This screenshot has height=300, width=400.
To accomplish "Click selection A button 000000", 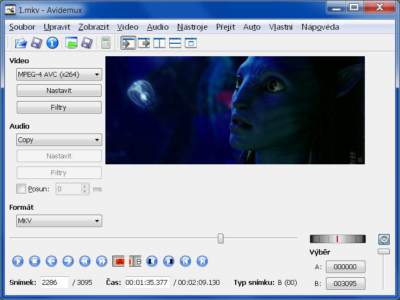I will pyautogui.click(x=345, y=267).
